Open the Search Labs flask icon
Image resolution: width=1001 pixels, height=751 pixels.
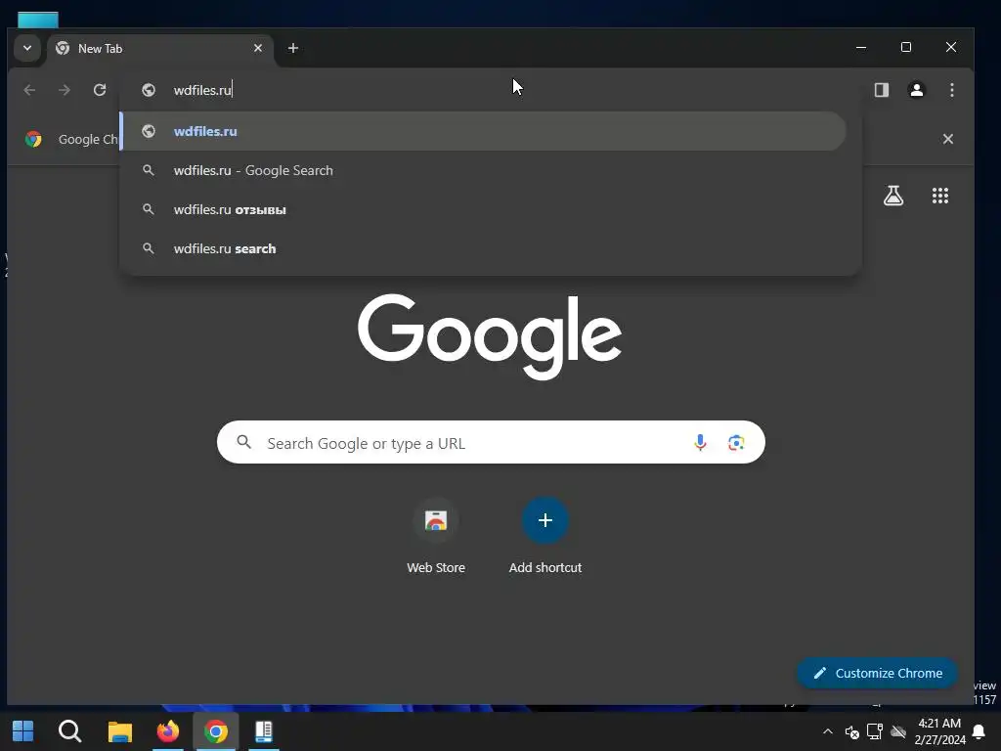click(893, 196)
